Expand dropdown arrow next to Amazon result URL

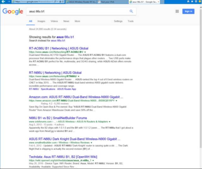116,101
